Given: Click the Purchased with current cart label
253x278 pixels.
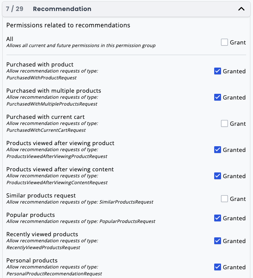Looking at the screenshot, I should (x=46, y=117).
